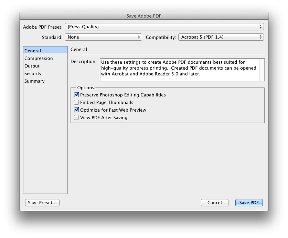The height and width of the screenshot is (238, 288).
Task: Select the Security settings panel
Action: (x=33, y=73)
